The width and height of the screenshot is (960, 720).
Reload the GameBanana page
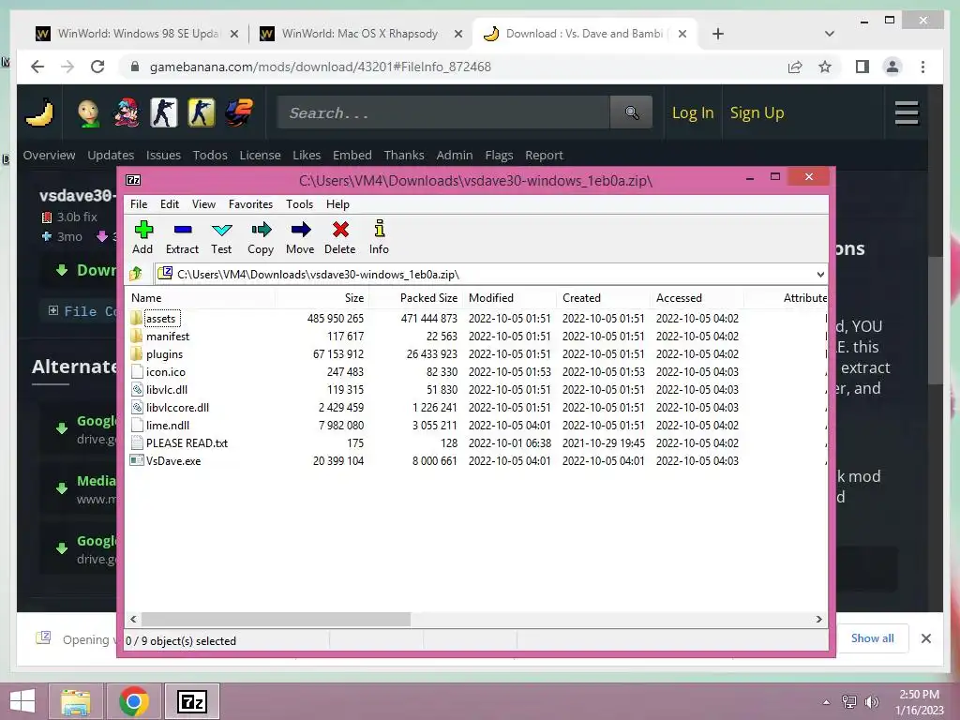pos(97,67)
